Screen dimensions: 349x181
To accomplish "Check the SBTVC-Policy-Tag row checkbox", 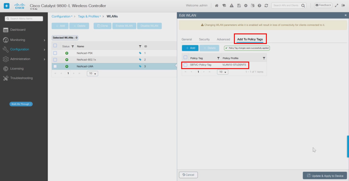I will click(x=185, y=65).
